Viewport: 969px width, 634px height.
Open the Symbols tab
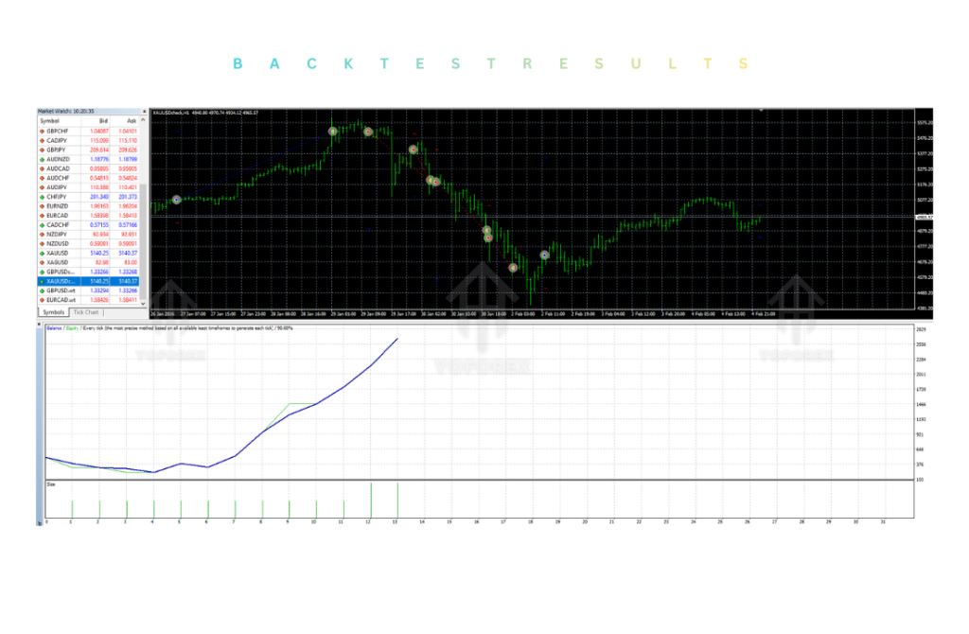[x=52, y=311]
